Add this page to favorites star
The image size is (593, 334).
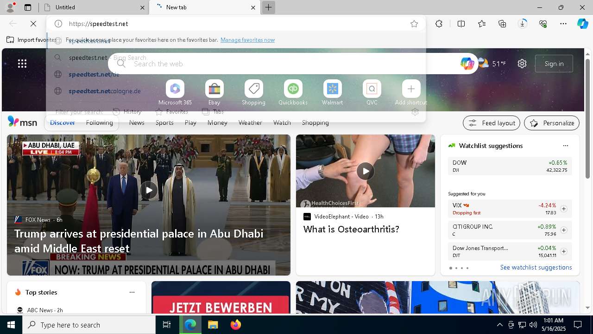click(x=414, y=24)
